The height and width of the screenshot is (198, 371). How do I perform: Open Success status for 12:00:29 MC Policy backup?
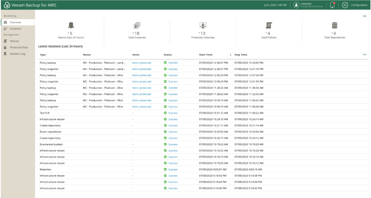pyautogui.click(x=173, y=75)
